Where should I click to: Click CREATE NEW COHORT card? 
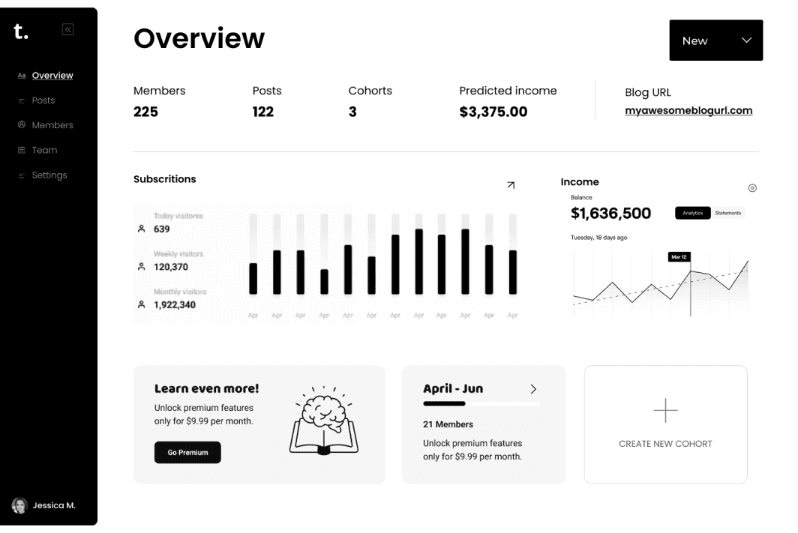point(665,424)
